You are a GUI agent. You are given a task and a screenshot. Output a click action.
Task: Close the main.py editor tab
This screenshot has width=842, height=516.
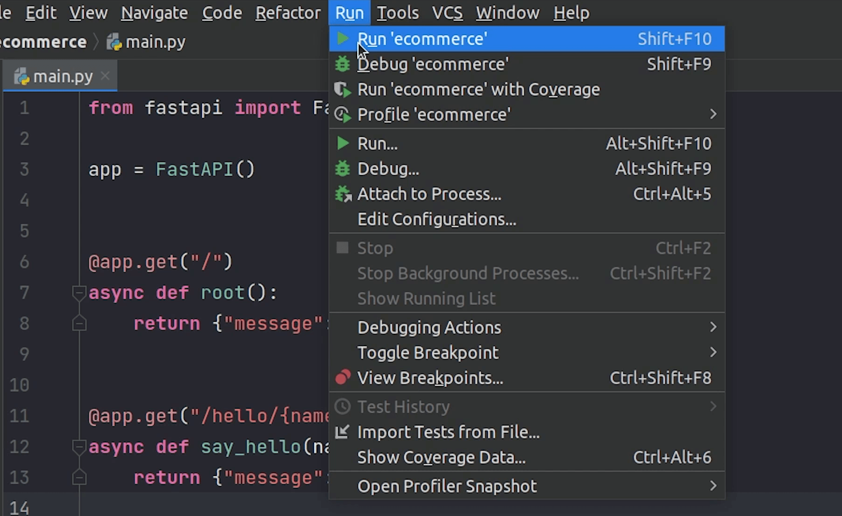coord(106,76)
